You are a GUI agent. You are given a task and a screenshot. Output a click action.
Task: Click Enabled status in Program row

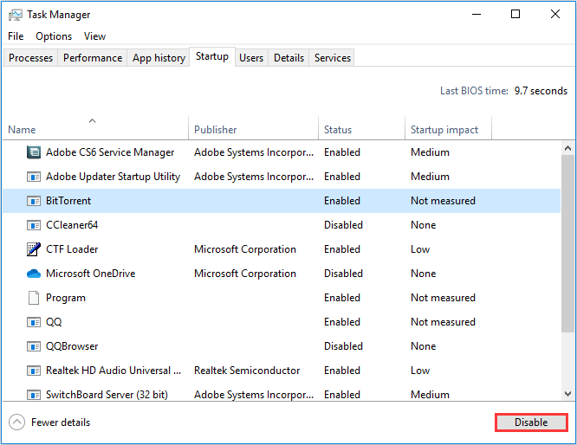pyautogui.click(x=342, y=298)
